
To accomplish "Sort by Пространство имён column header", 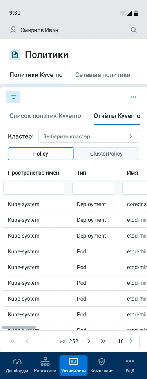I will pyautogui.click(x=33, y=173).
